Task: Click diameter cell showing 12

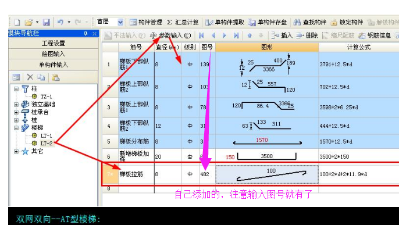Action: 168,126
